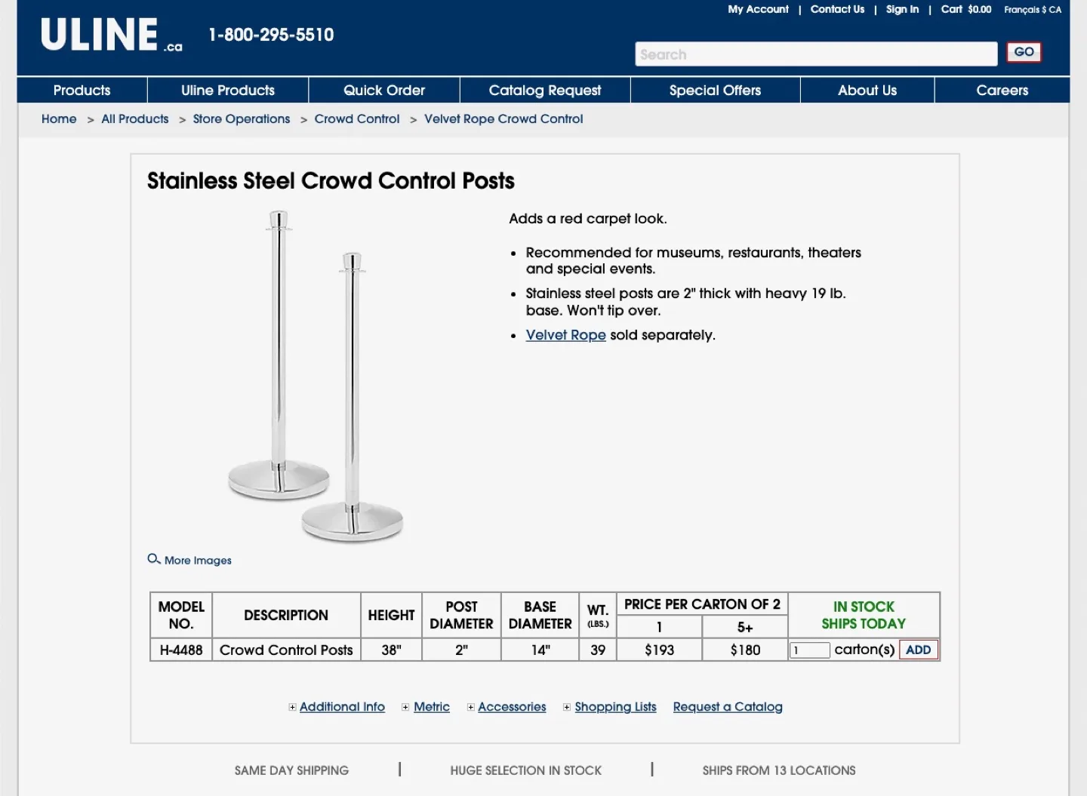
Task: Click the ADD button for model H-4488
Action: tap(918, 650)
